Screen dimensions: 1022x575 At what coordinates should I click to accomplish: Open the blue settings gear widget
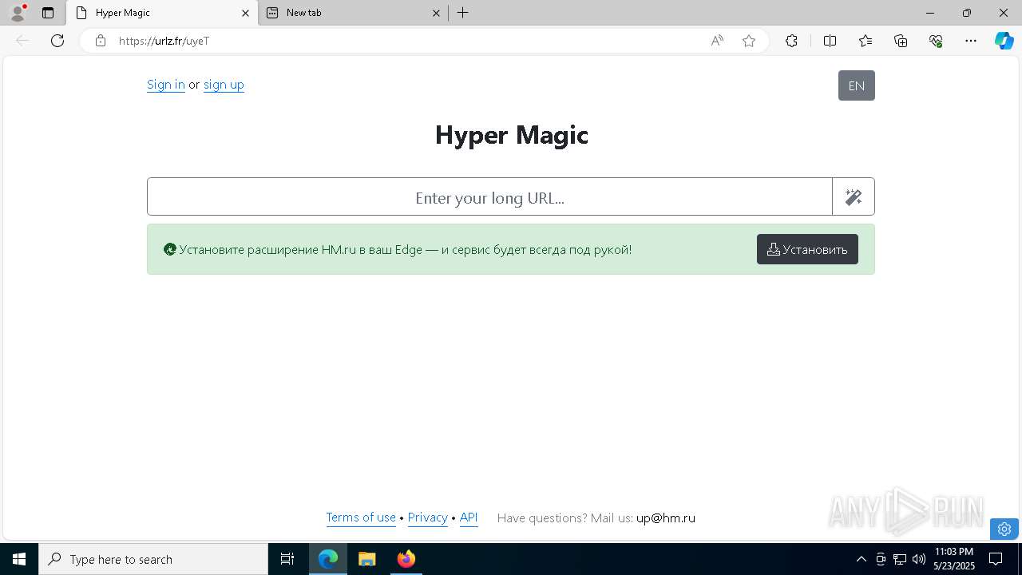point(1004,529)
